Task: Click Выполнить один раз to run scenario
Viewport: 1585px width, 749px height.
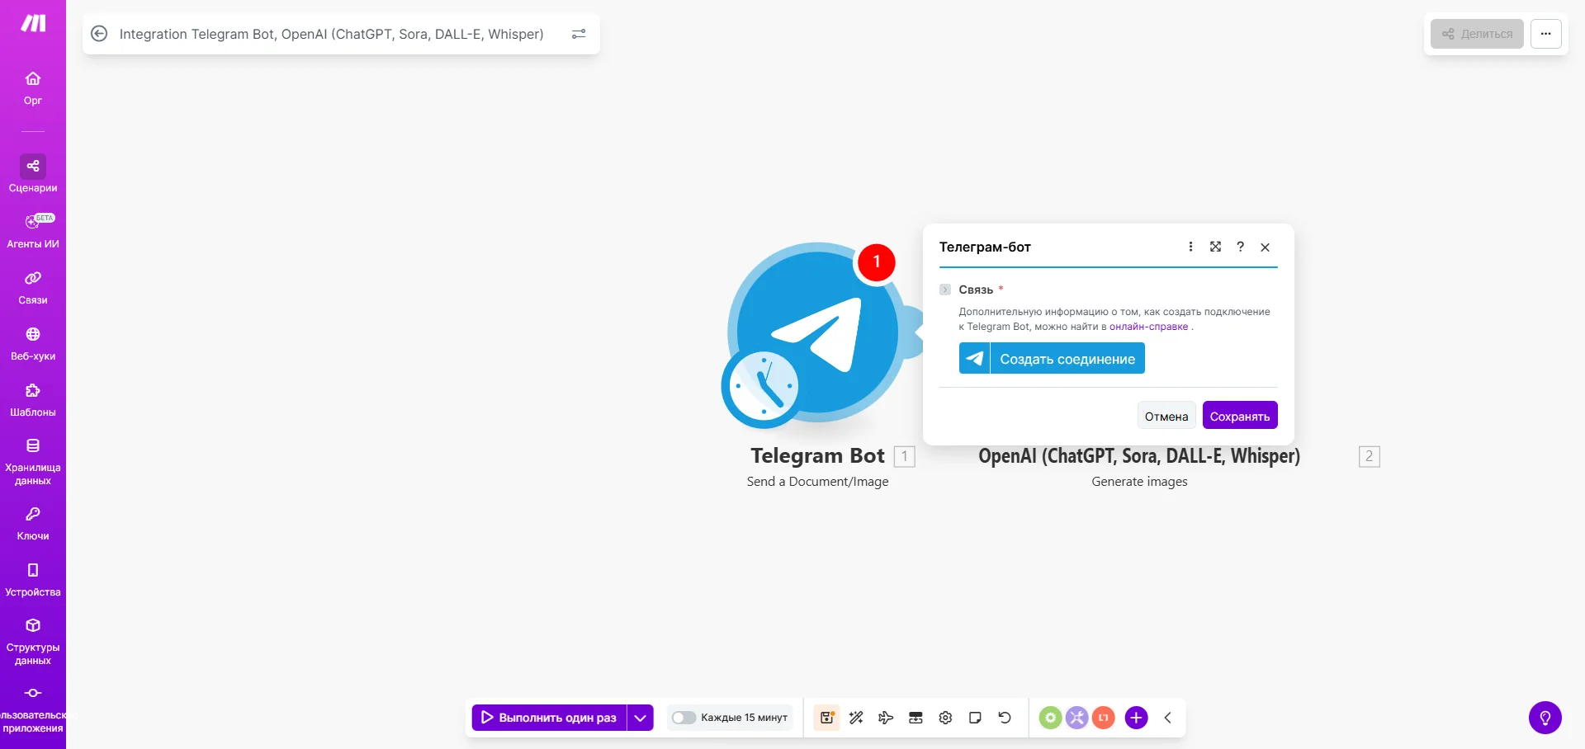Action: coord(549,718)
